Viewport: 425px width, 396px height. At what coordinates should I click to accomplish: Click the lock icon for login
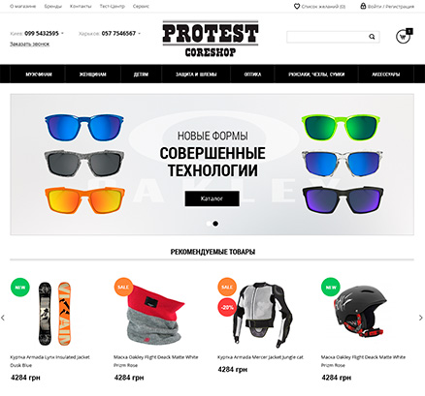click(363, 6)
